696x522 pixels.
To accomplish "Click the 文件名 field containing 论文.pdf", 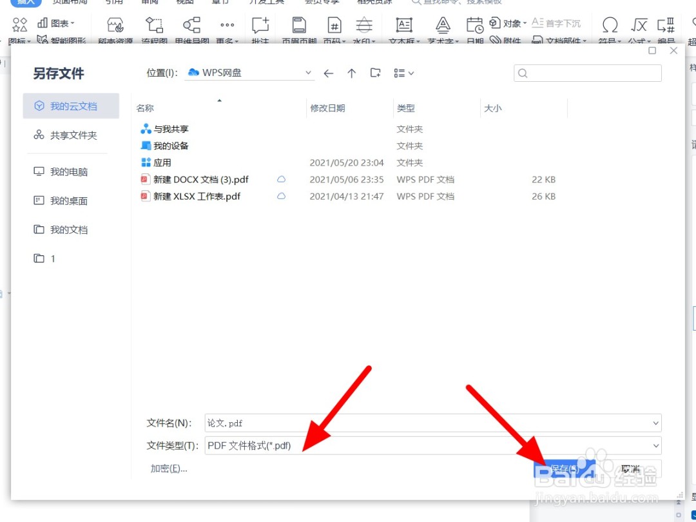I will click(433, 423).
